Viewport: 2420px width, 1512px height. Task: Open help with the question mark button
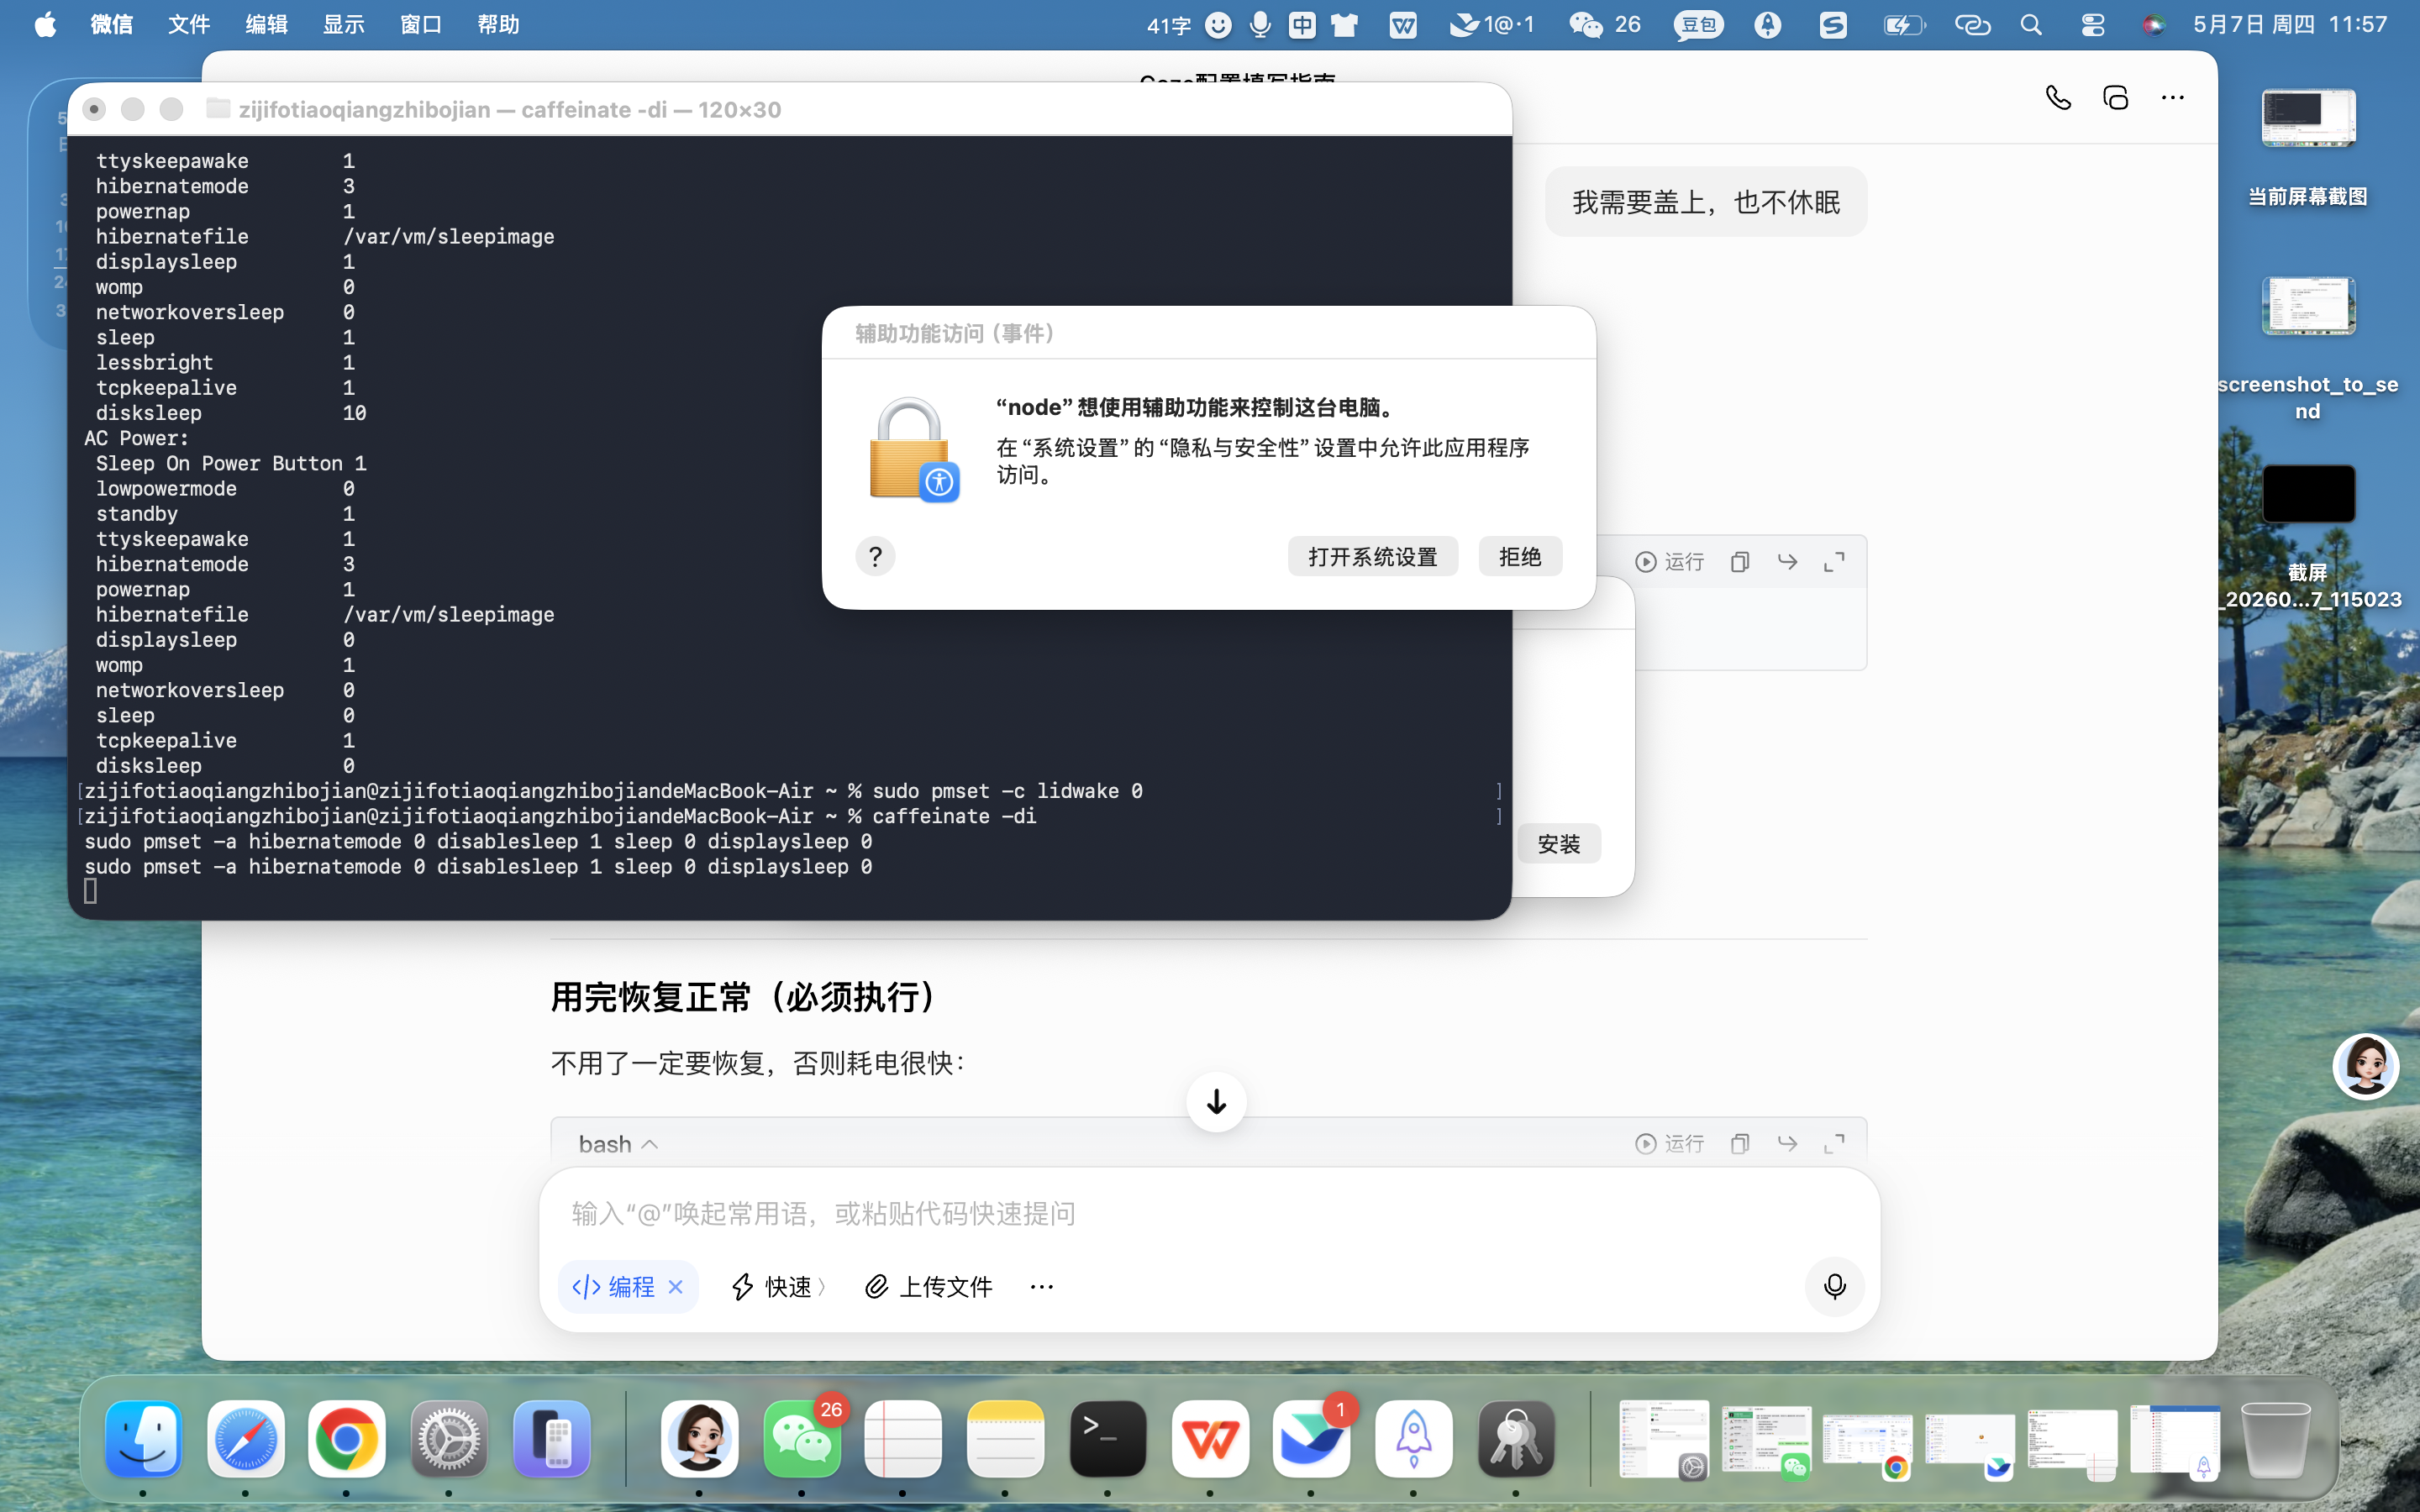click(x=875, y=556)
